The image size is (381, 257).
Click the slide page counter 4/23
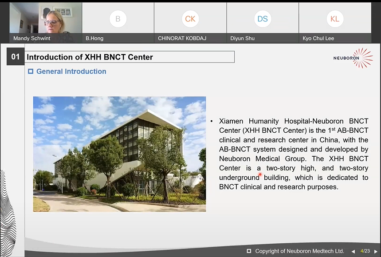[365, 251]
